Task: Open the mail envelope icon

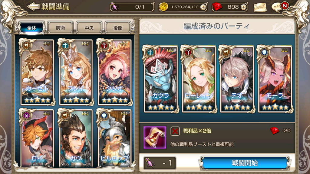Action: pyautogui.click(x=260, y=7)
